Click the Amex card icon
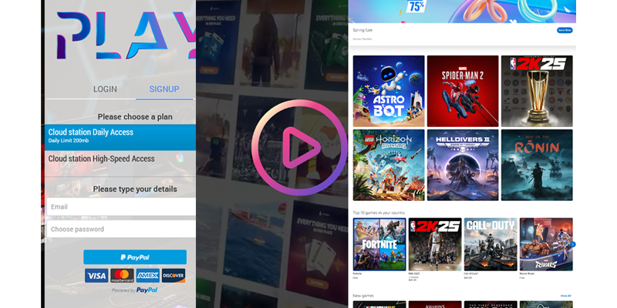The height and width of the screenshot is (308, 617). (x=148, y=276)
